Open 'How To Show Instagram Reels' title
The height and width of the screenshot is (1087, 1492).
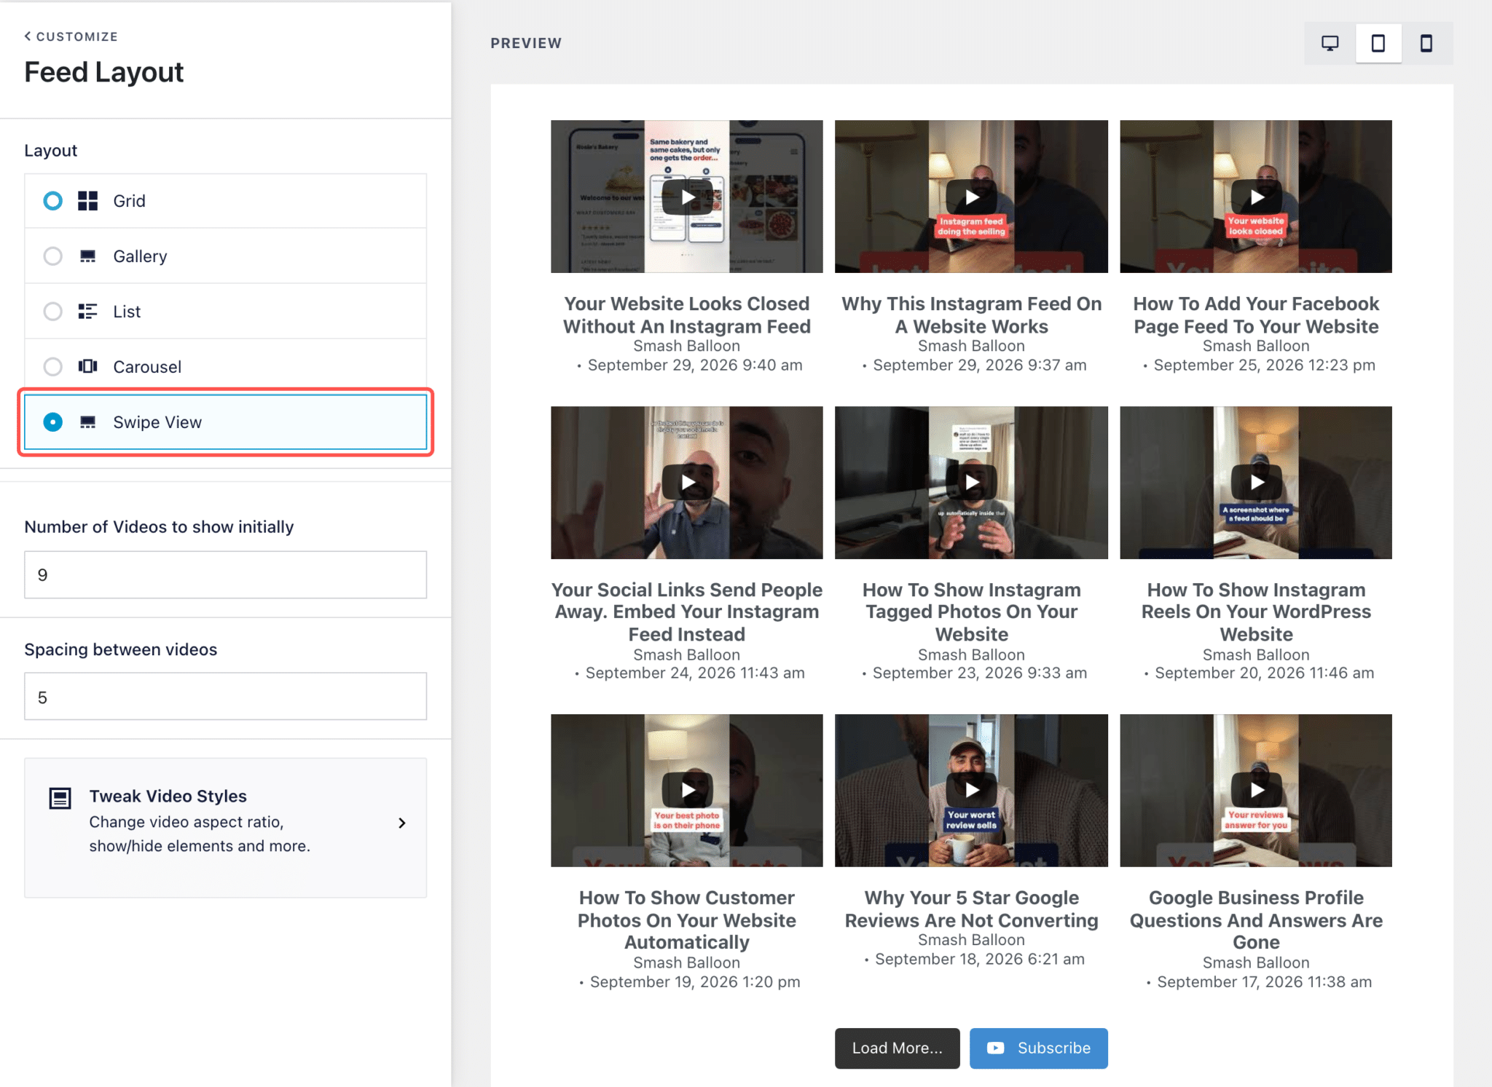[x=1256, y=612]
